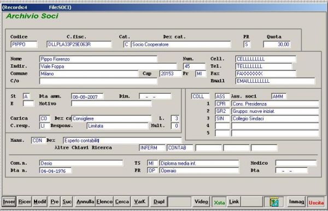The height and width of the screenshot is (211, 328).
Task: Click the Dex cat. field Socio Cooperatore
Action: coord(181,44)
